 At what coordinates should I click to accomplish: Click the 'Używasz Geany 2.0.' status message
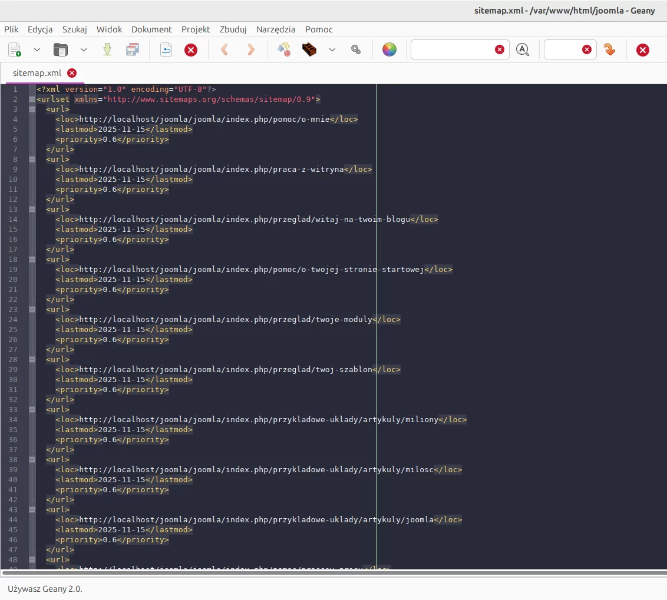point(45,589)
